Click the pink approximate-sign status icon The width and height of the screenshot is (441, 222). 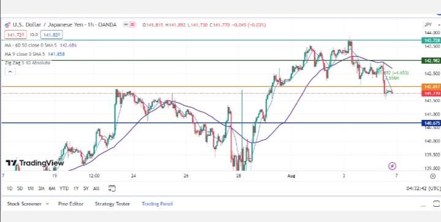[132, 24]
